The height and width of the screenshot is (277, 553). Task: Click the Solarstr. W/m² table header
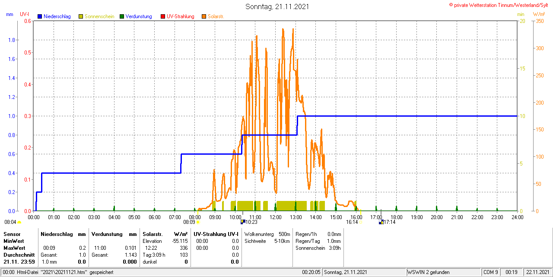(165, 234)
